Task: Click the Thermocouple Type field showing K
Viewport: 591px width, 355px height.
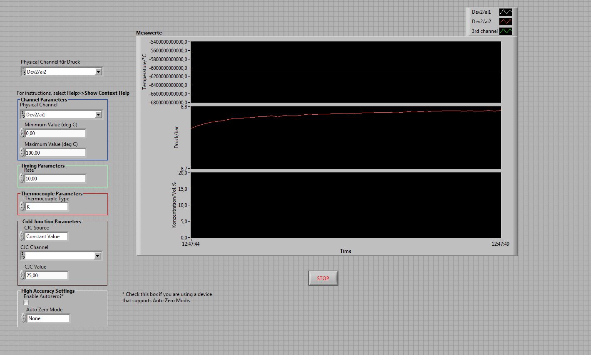Action: 47,207
